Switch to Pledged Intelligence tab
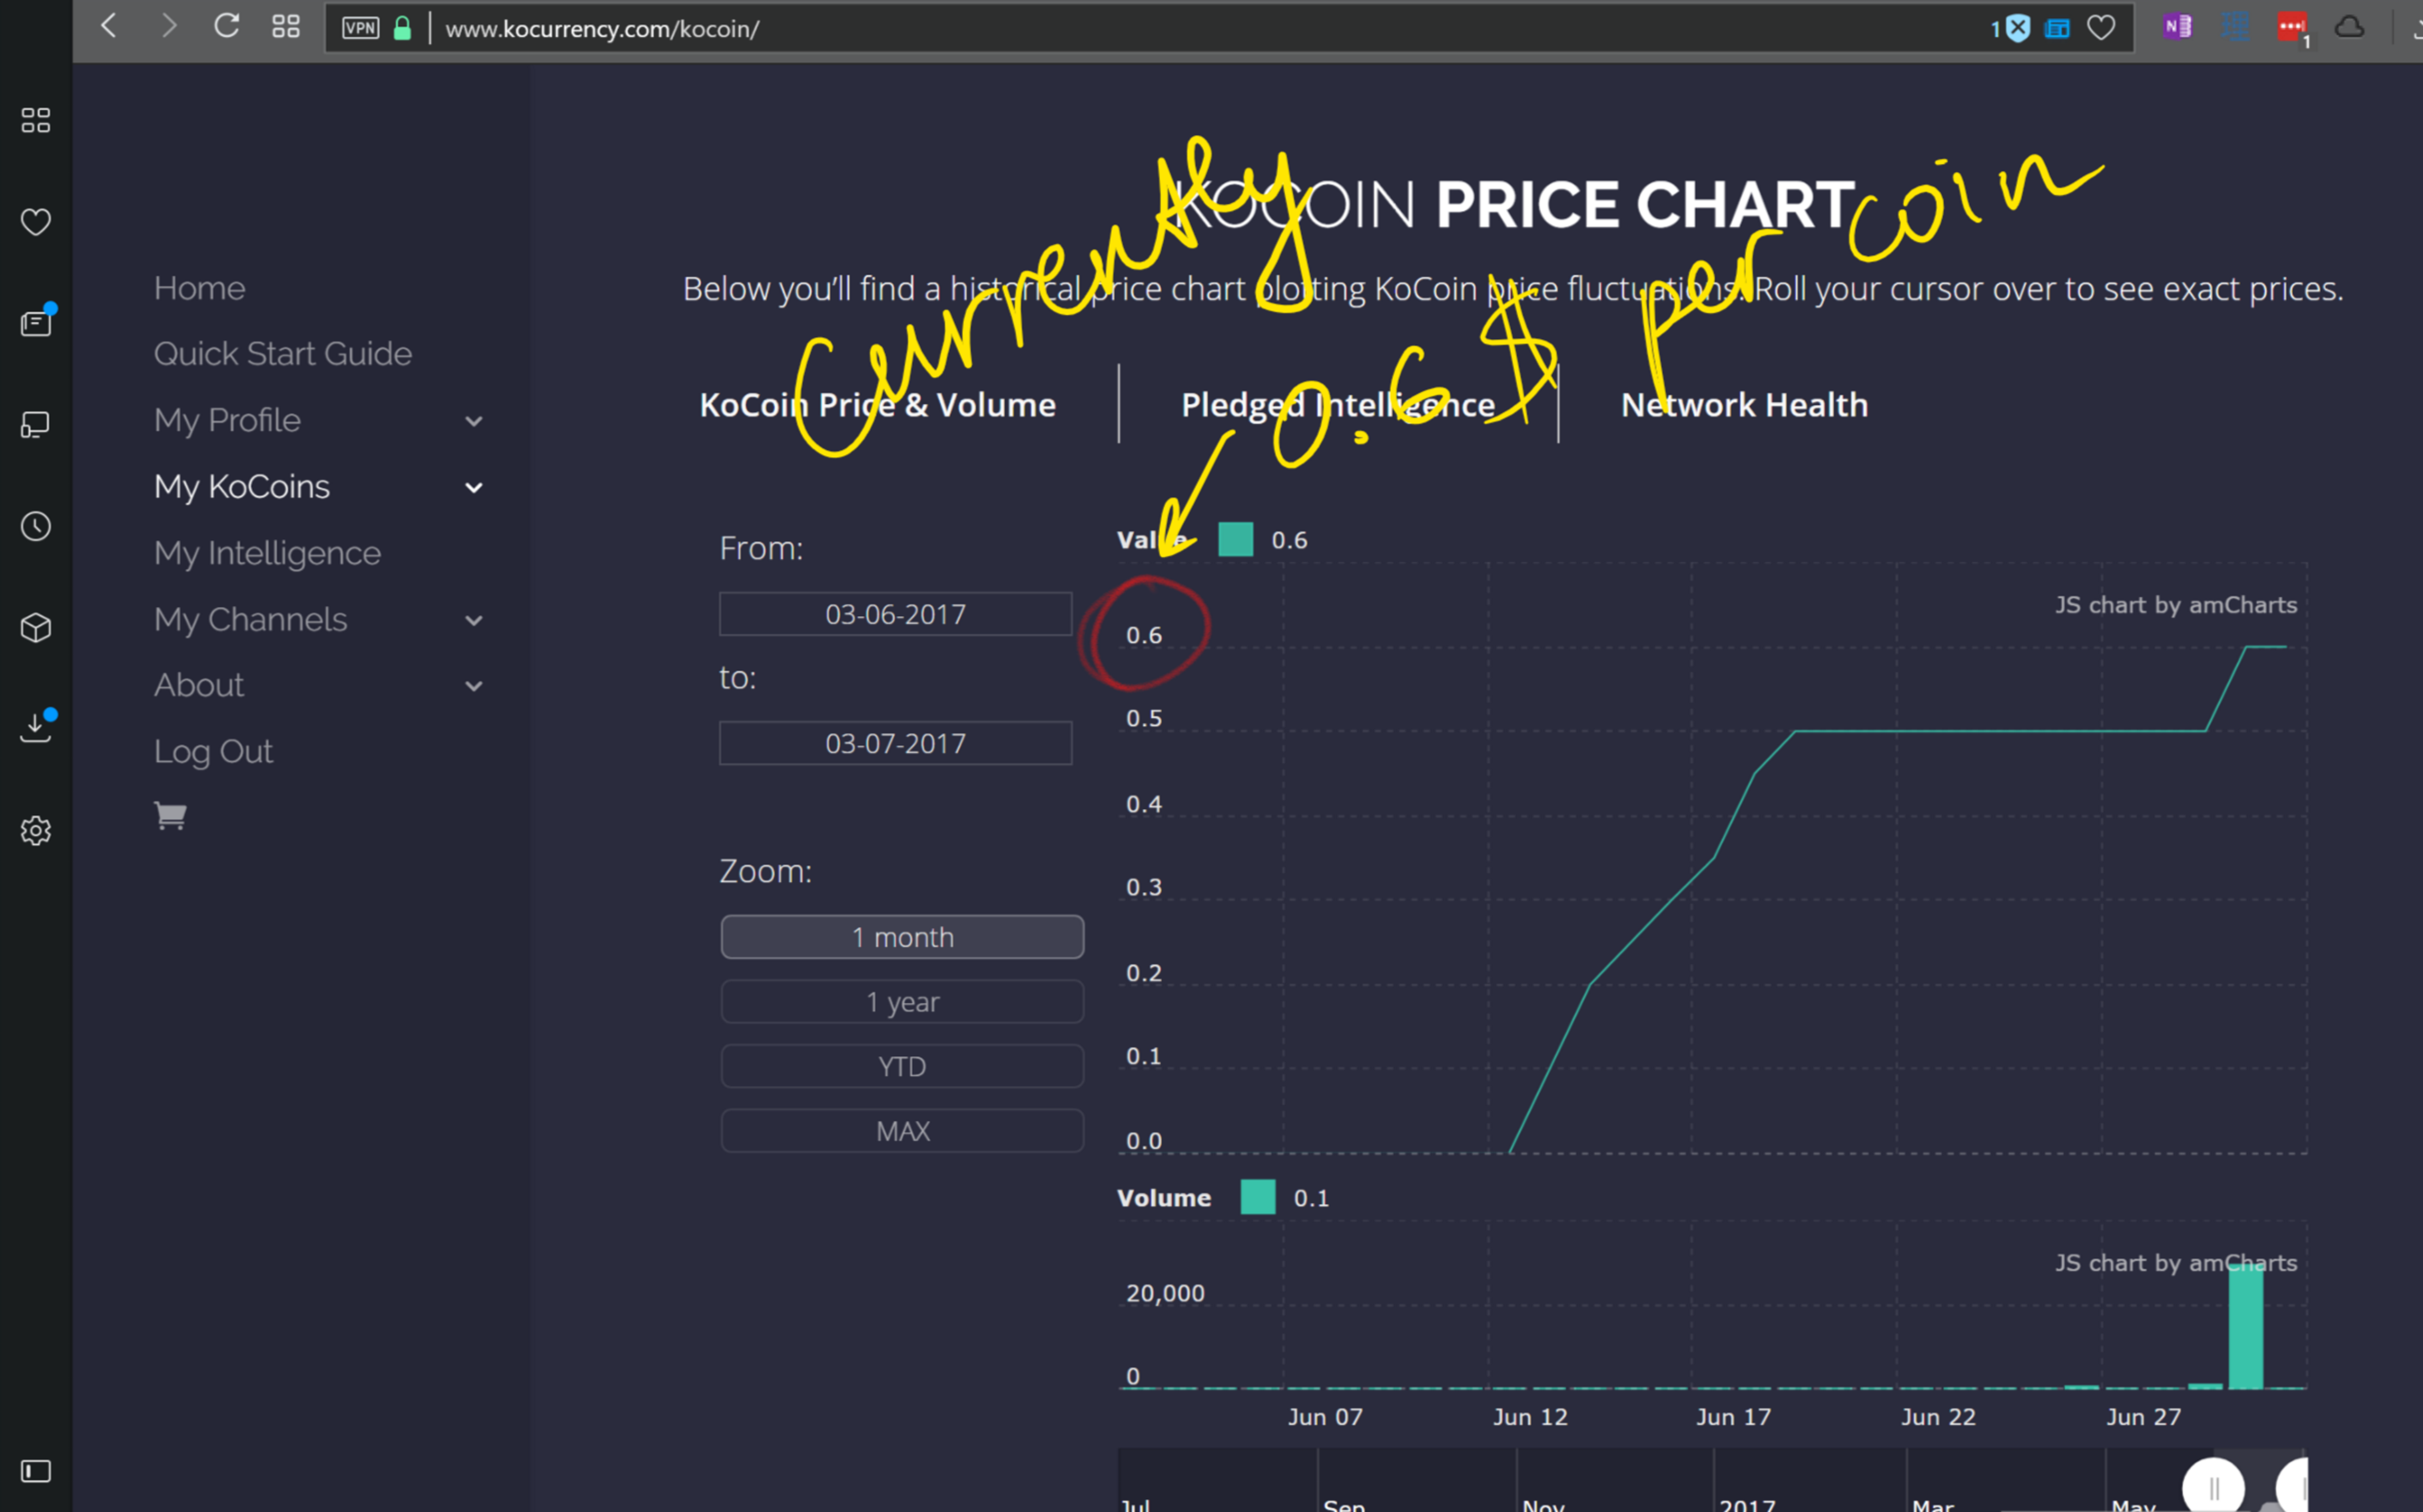The image size is (2423, 1512). pos(1339,405)
